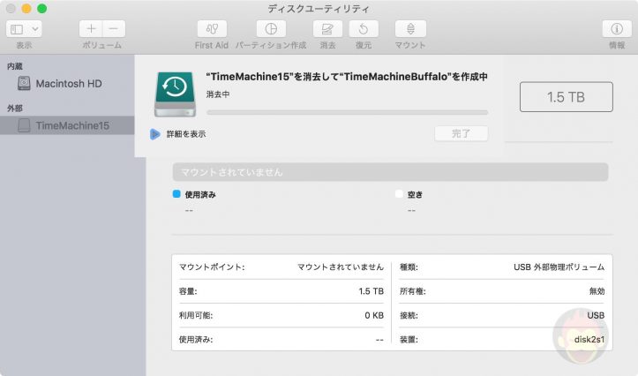
Task: Click the ディスクユーティリティ window title
Action: coord(319,9)
